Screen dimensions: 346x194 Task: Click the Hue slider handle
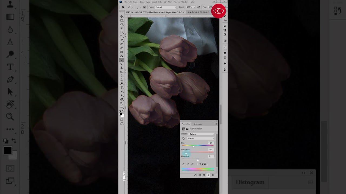pyautogui.click(x=193, y=147)
